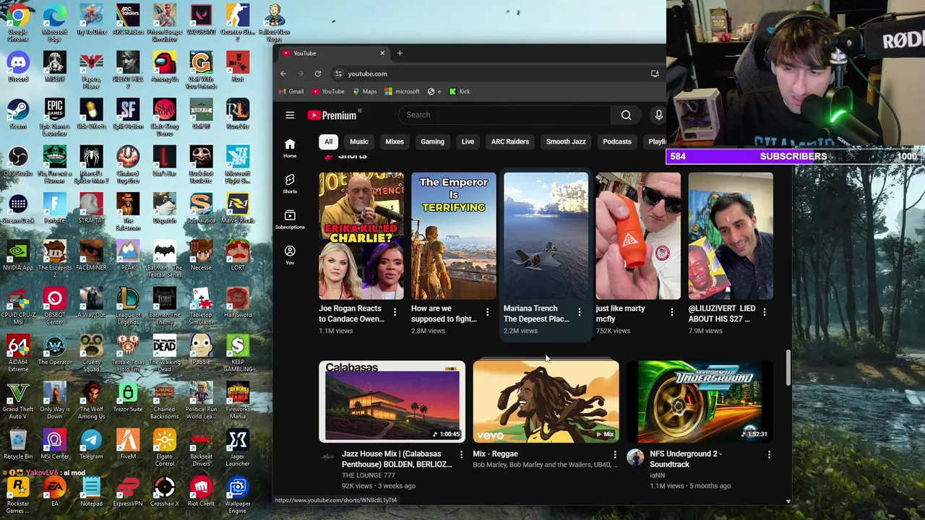Open options menu for Mariana Trench short
Screen dimensions: 925x520
[x=579, y=312]
